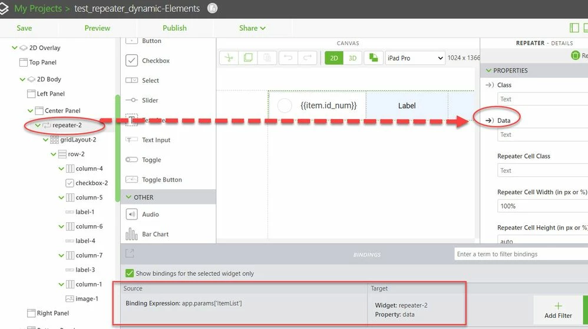
Task: Collapse the 2D Overlay tree node
Action: [x=15, y=48]
